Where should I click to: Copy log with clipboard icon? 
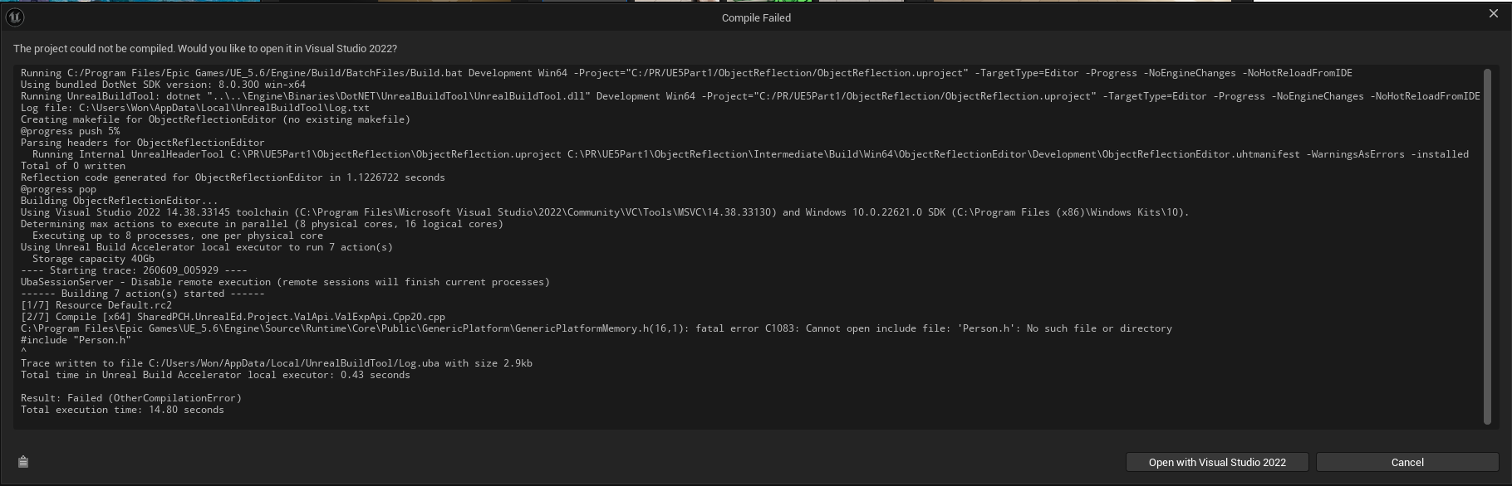pyautogui.click(x=23, y=462)
